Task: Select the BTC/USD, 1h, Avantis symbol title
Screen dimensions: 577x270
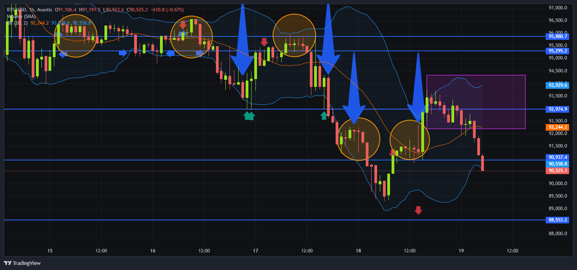Action: click(x=30, y=10)
